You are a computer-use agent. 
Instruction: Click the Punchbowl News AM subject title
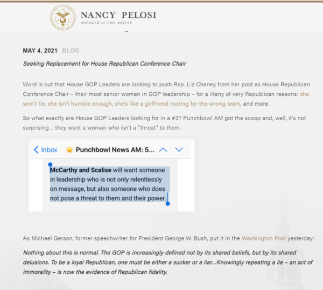pos(115,150)
